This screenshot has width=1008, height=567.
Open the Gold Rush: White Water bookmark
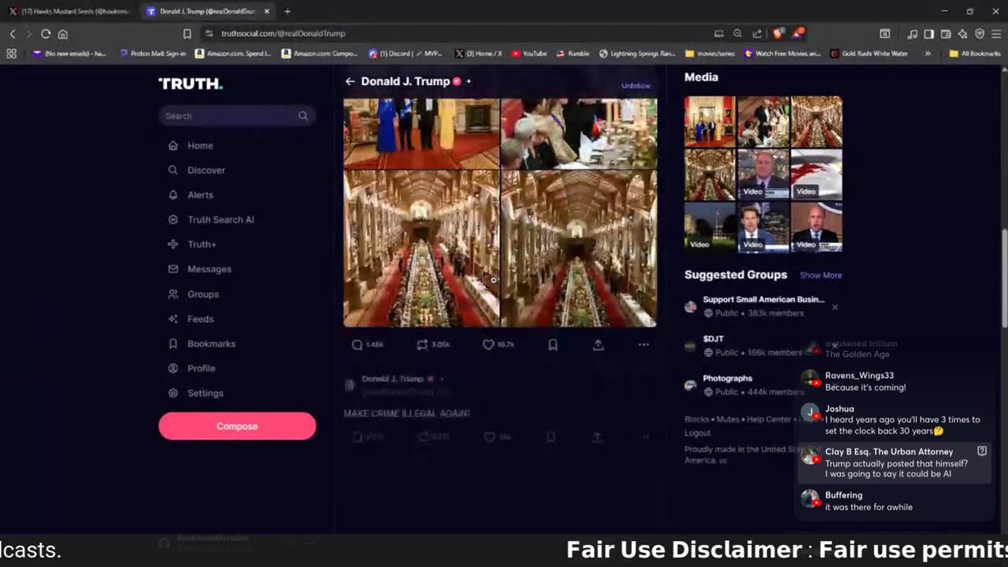point(869,54)
